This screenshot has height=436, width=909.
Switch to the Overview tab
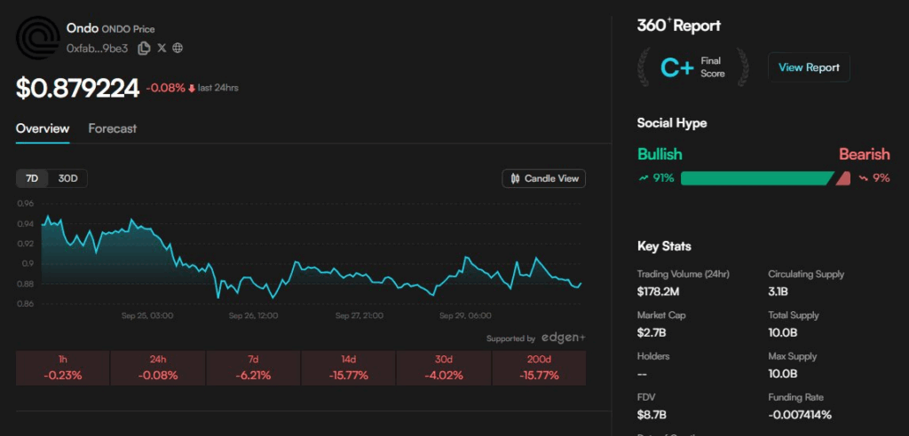(x=43, y=128)
